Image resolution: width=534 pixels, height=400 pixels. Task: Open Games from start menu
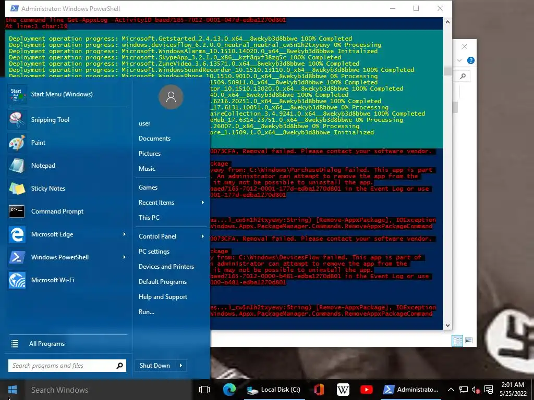coord(148,187)
